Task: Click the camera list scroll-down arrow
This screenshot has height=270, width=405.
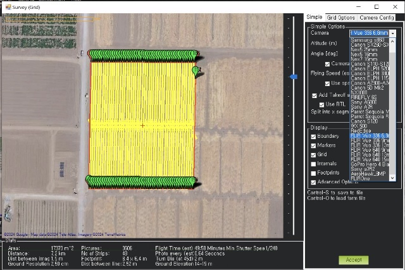Action: [392, 178]
